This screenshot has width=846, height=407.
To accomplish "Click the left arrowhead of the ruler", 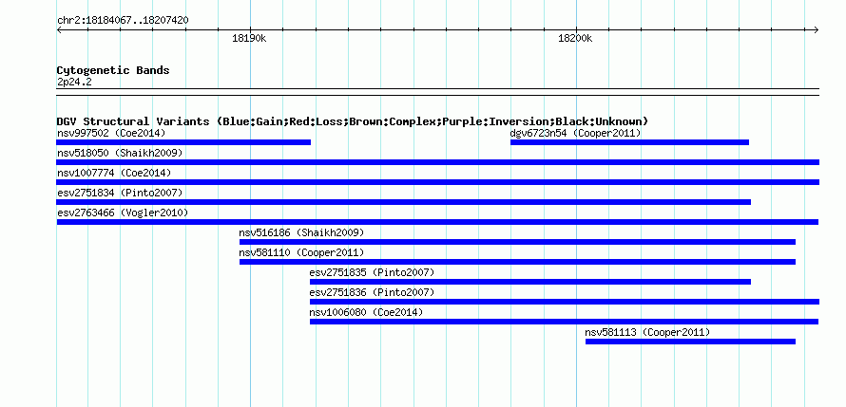I will (59, 29).
